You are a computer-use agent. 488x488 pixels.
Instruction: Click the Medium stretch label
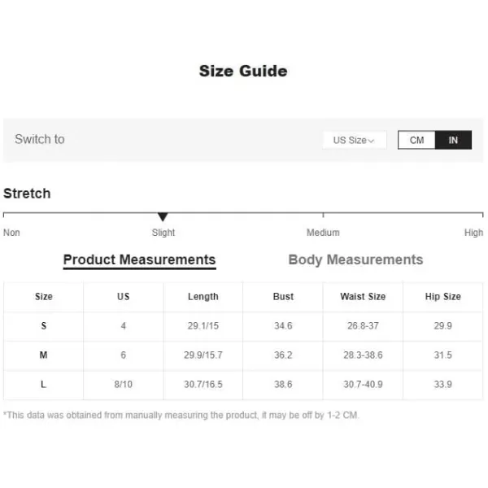click(323, 233)
